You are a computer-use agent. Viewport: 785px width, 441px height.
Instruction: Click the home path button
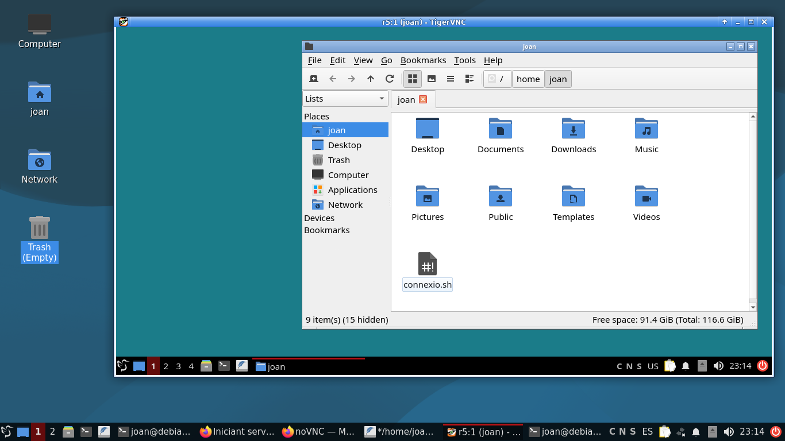528,79
